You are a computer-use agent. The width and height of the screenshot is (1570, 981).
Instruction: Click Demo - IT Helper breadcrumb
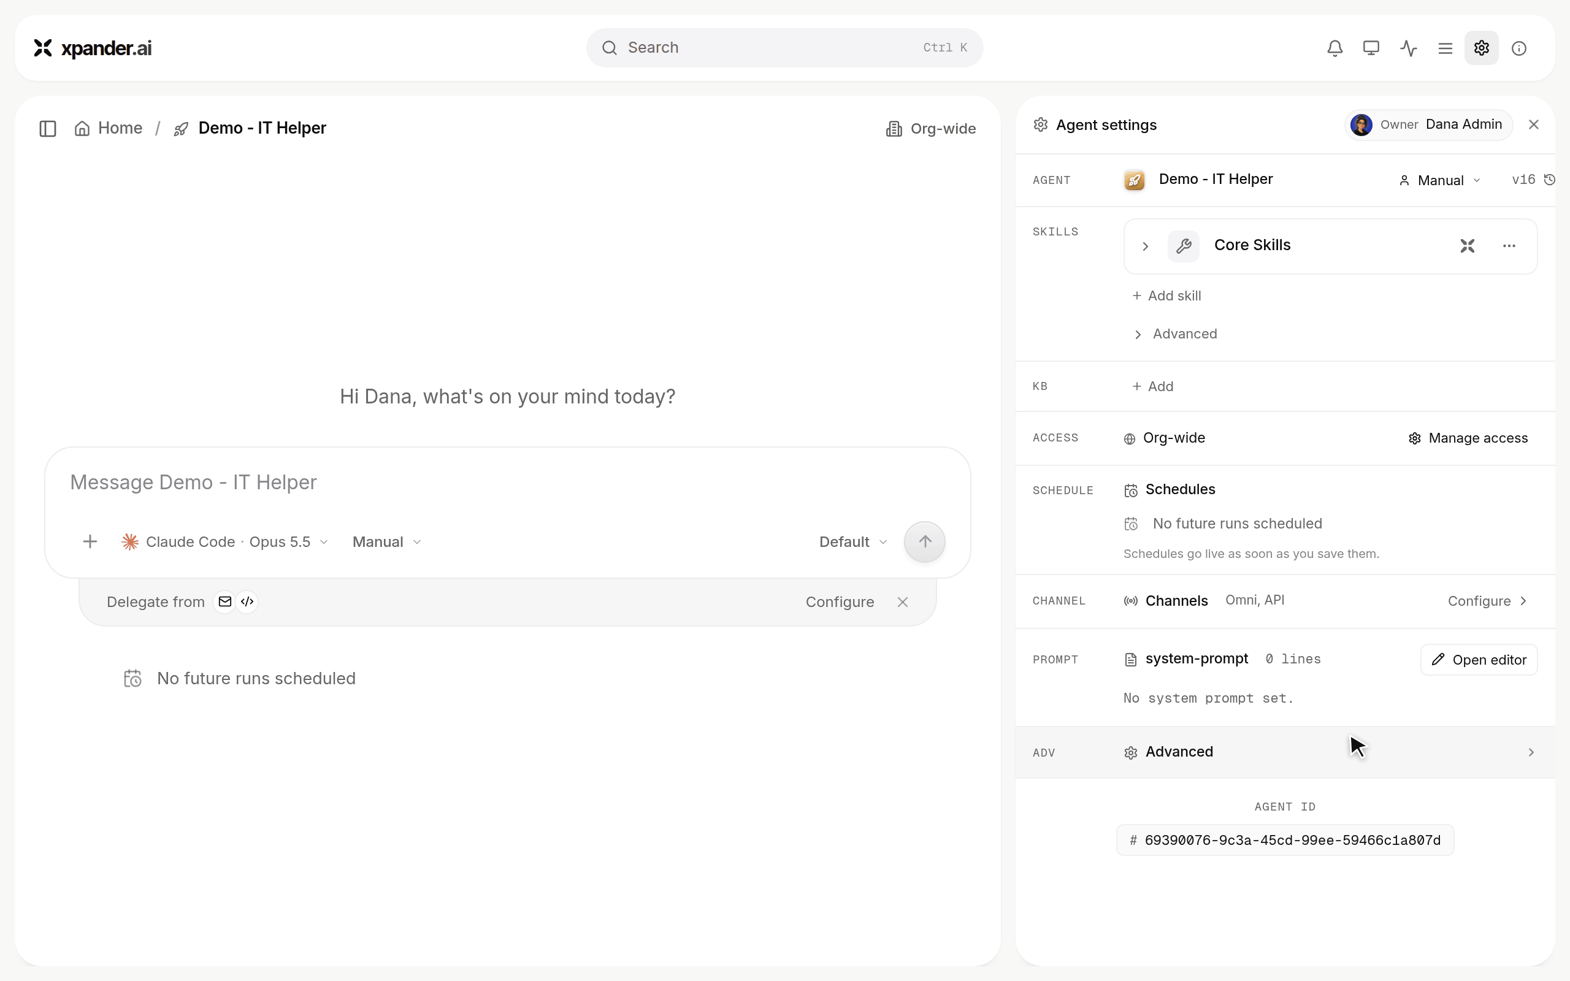(x=250, y=129)
